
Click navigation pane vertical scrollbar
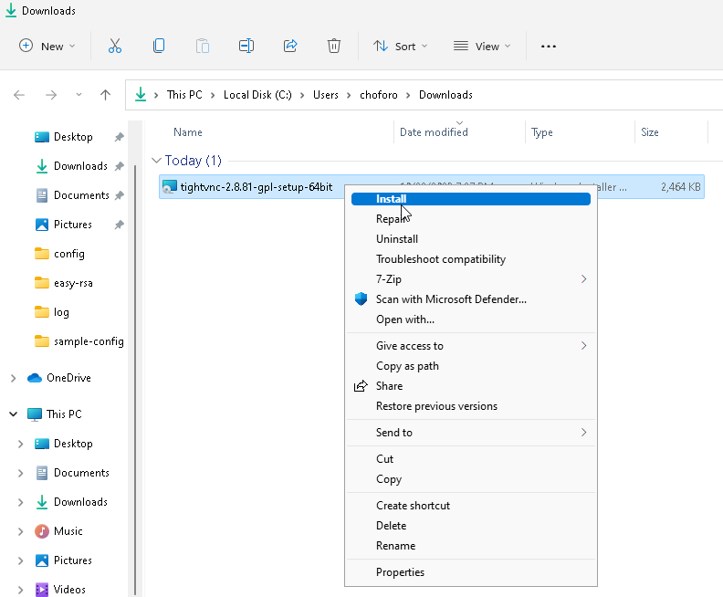tap(135, 380)
